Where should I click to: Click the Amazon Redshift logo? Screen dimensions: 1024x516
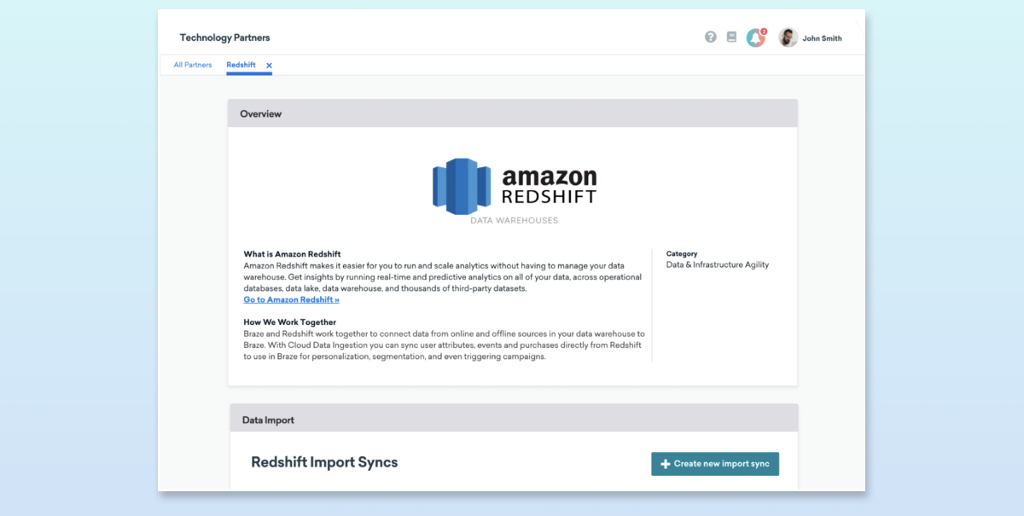[515, 186]
